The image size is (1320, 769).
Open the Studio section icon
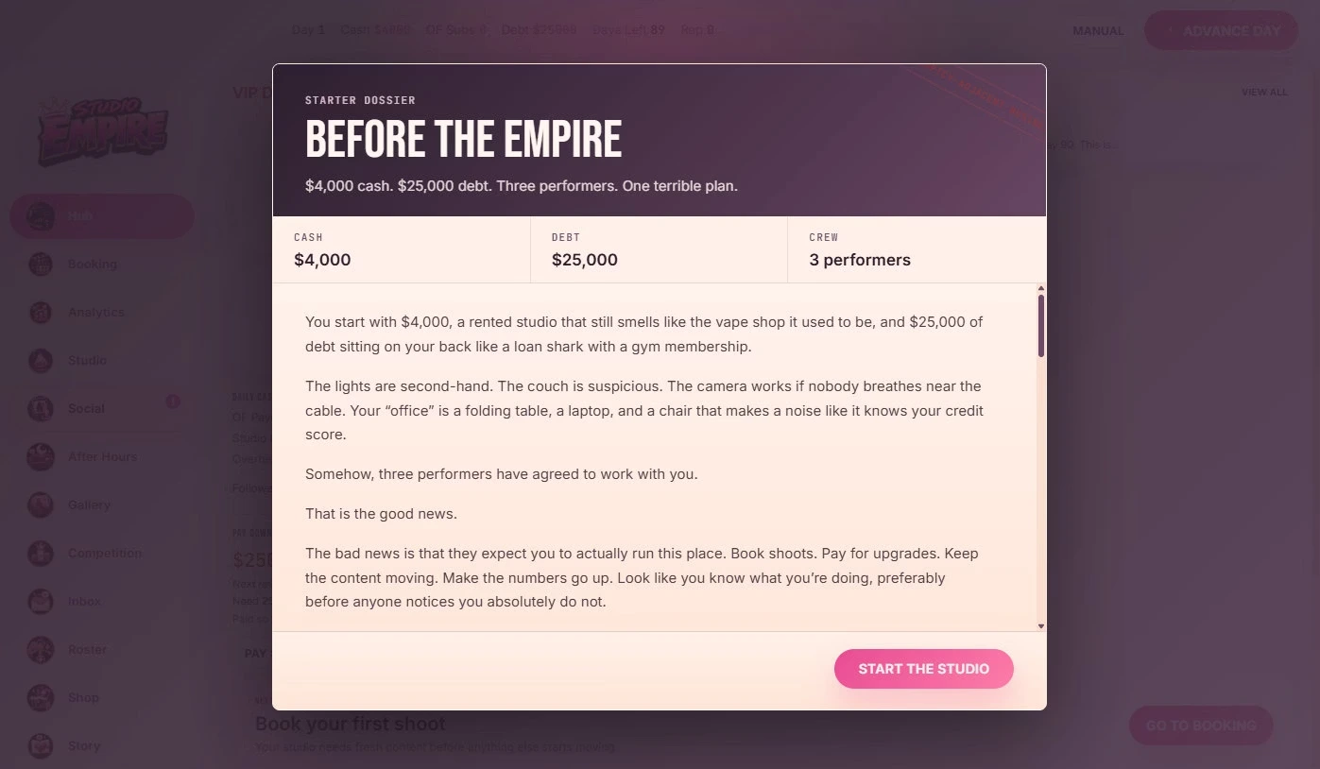[x=41, y=361]
